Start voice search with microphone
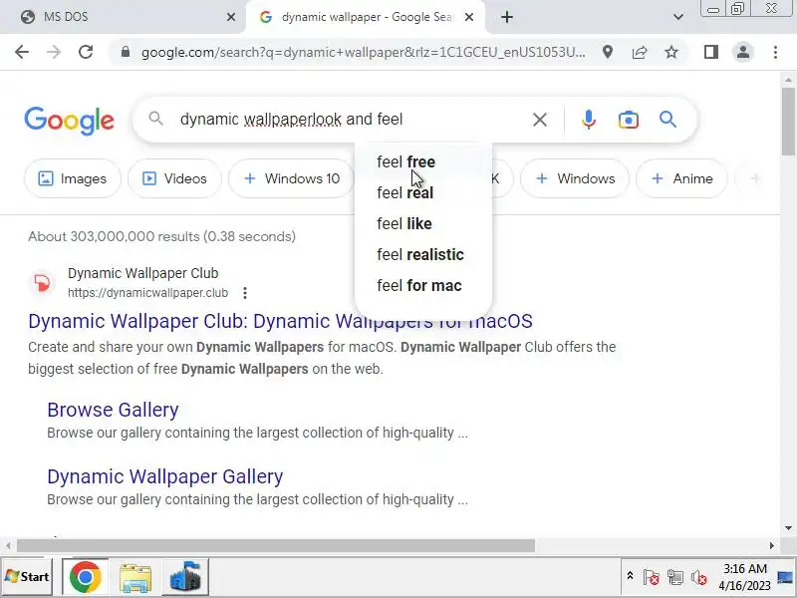797x598 pixels. [589, 120]
